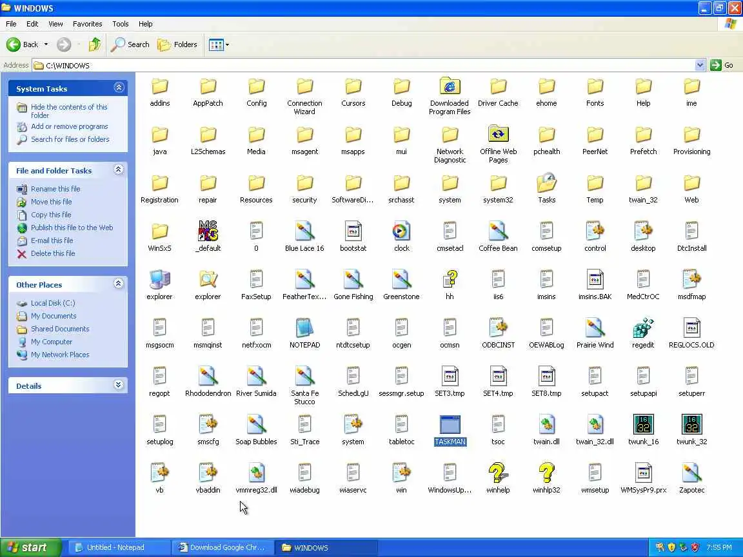Click the Go button

click(x=722, y=65)
